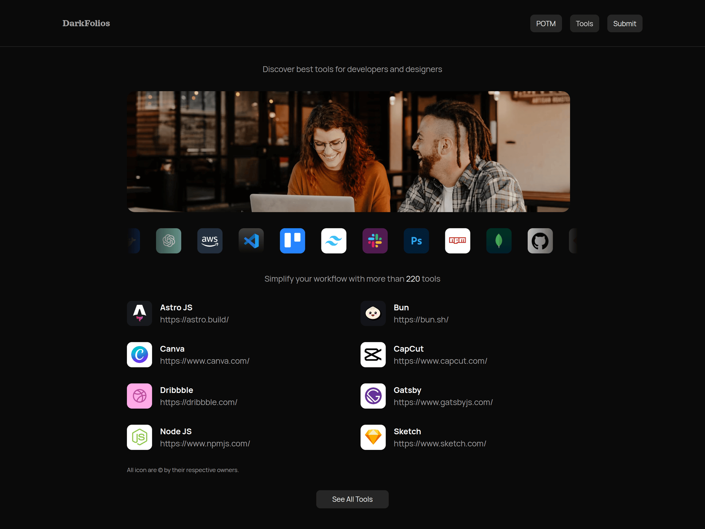
Task: Open the https://astro.build/ link
Action: [194, 320]
